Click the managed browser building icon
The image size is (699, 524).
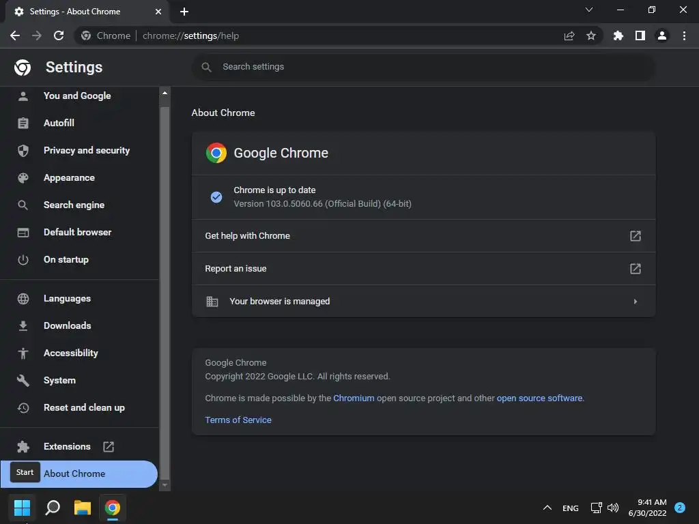click(212, 302)
